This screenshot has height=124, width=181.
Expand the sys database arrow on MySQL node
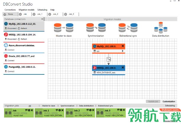point(123,51)
